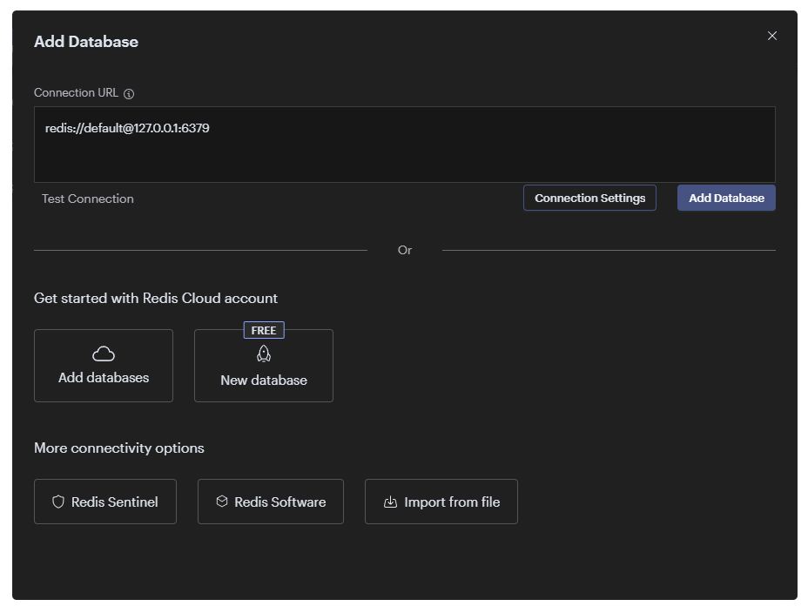The height and width of the screenshot is (613, 808).
Task: Choose Redis Sentinel connectivity option
Action: point(105,502)
